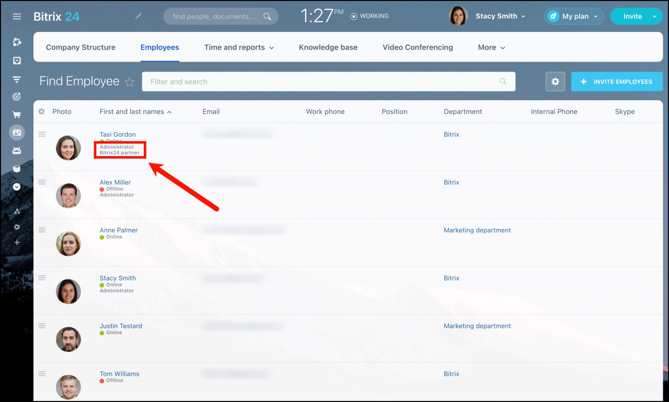Viewport: 669px width, 402px height.
Task: Open the target goals sidebar icon
Action: coord(17,97)
